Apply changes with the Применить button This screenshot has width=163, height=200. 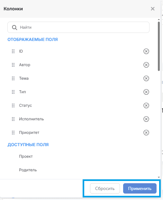point(140,188)
